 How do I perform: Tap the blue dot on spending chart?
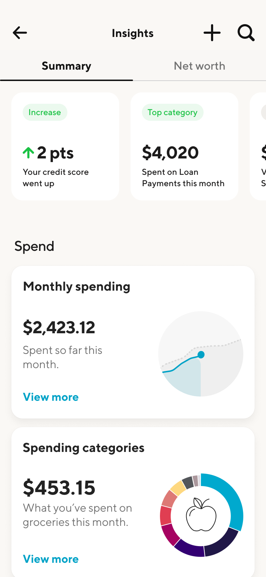[201, 355]
